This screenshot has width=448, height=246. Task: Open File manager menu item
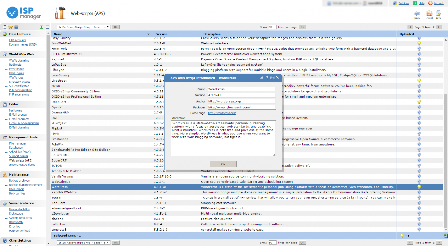coord(17,143)
